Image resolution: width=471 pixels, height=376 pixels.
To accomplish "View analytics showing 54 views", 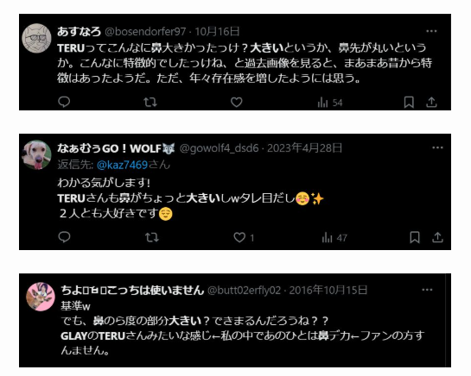I will click(330, 103).
